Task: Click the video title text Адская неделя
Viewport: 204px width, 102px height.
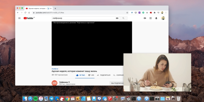Action: pos(74,71)
